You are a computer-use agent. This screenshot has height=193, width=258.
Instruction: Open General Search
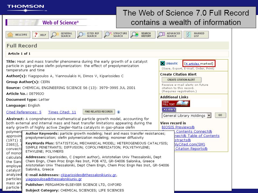click(63, 35)
